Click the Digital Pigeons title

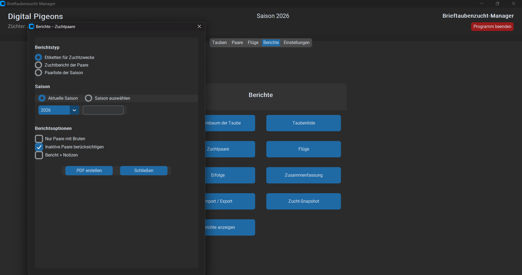point(35,17)
